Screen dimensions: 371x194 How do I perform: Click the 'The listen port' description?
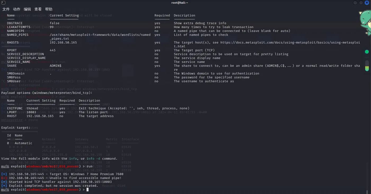pos(93,112)
